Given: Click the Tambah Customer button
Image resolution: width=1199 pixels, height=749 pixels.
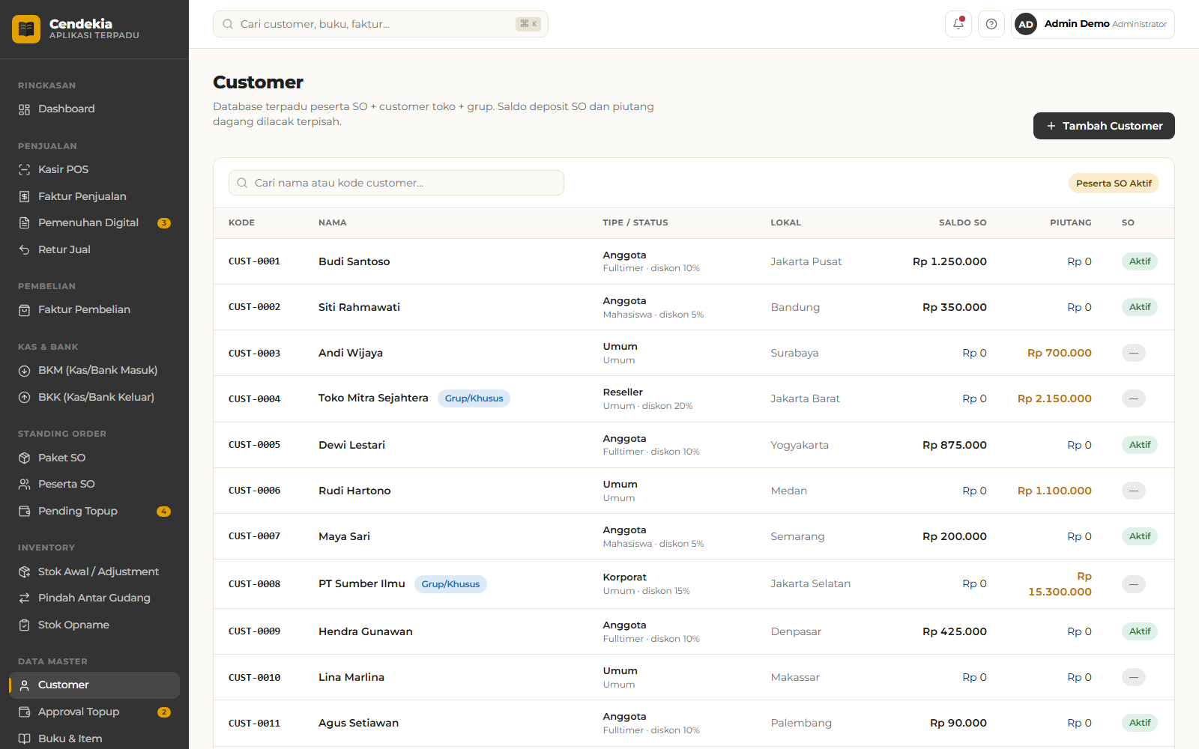Looking at the screenshot, I should (1104, 126).
